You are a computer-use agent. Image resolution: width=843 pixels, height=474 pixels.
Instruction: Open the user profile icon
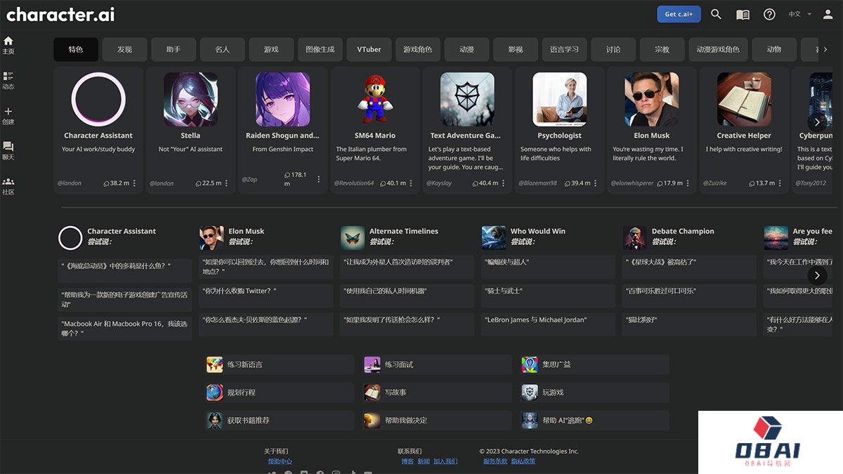click(828, 14)
